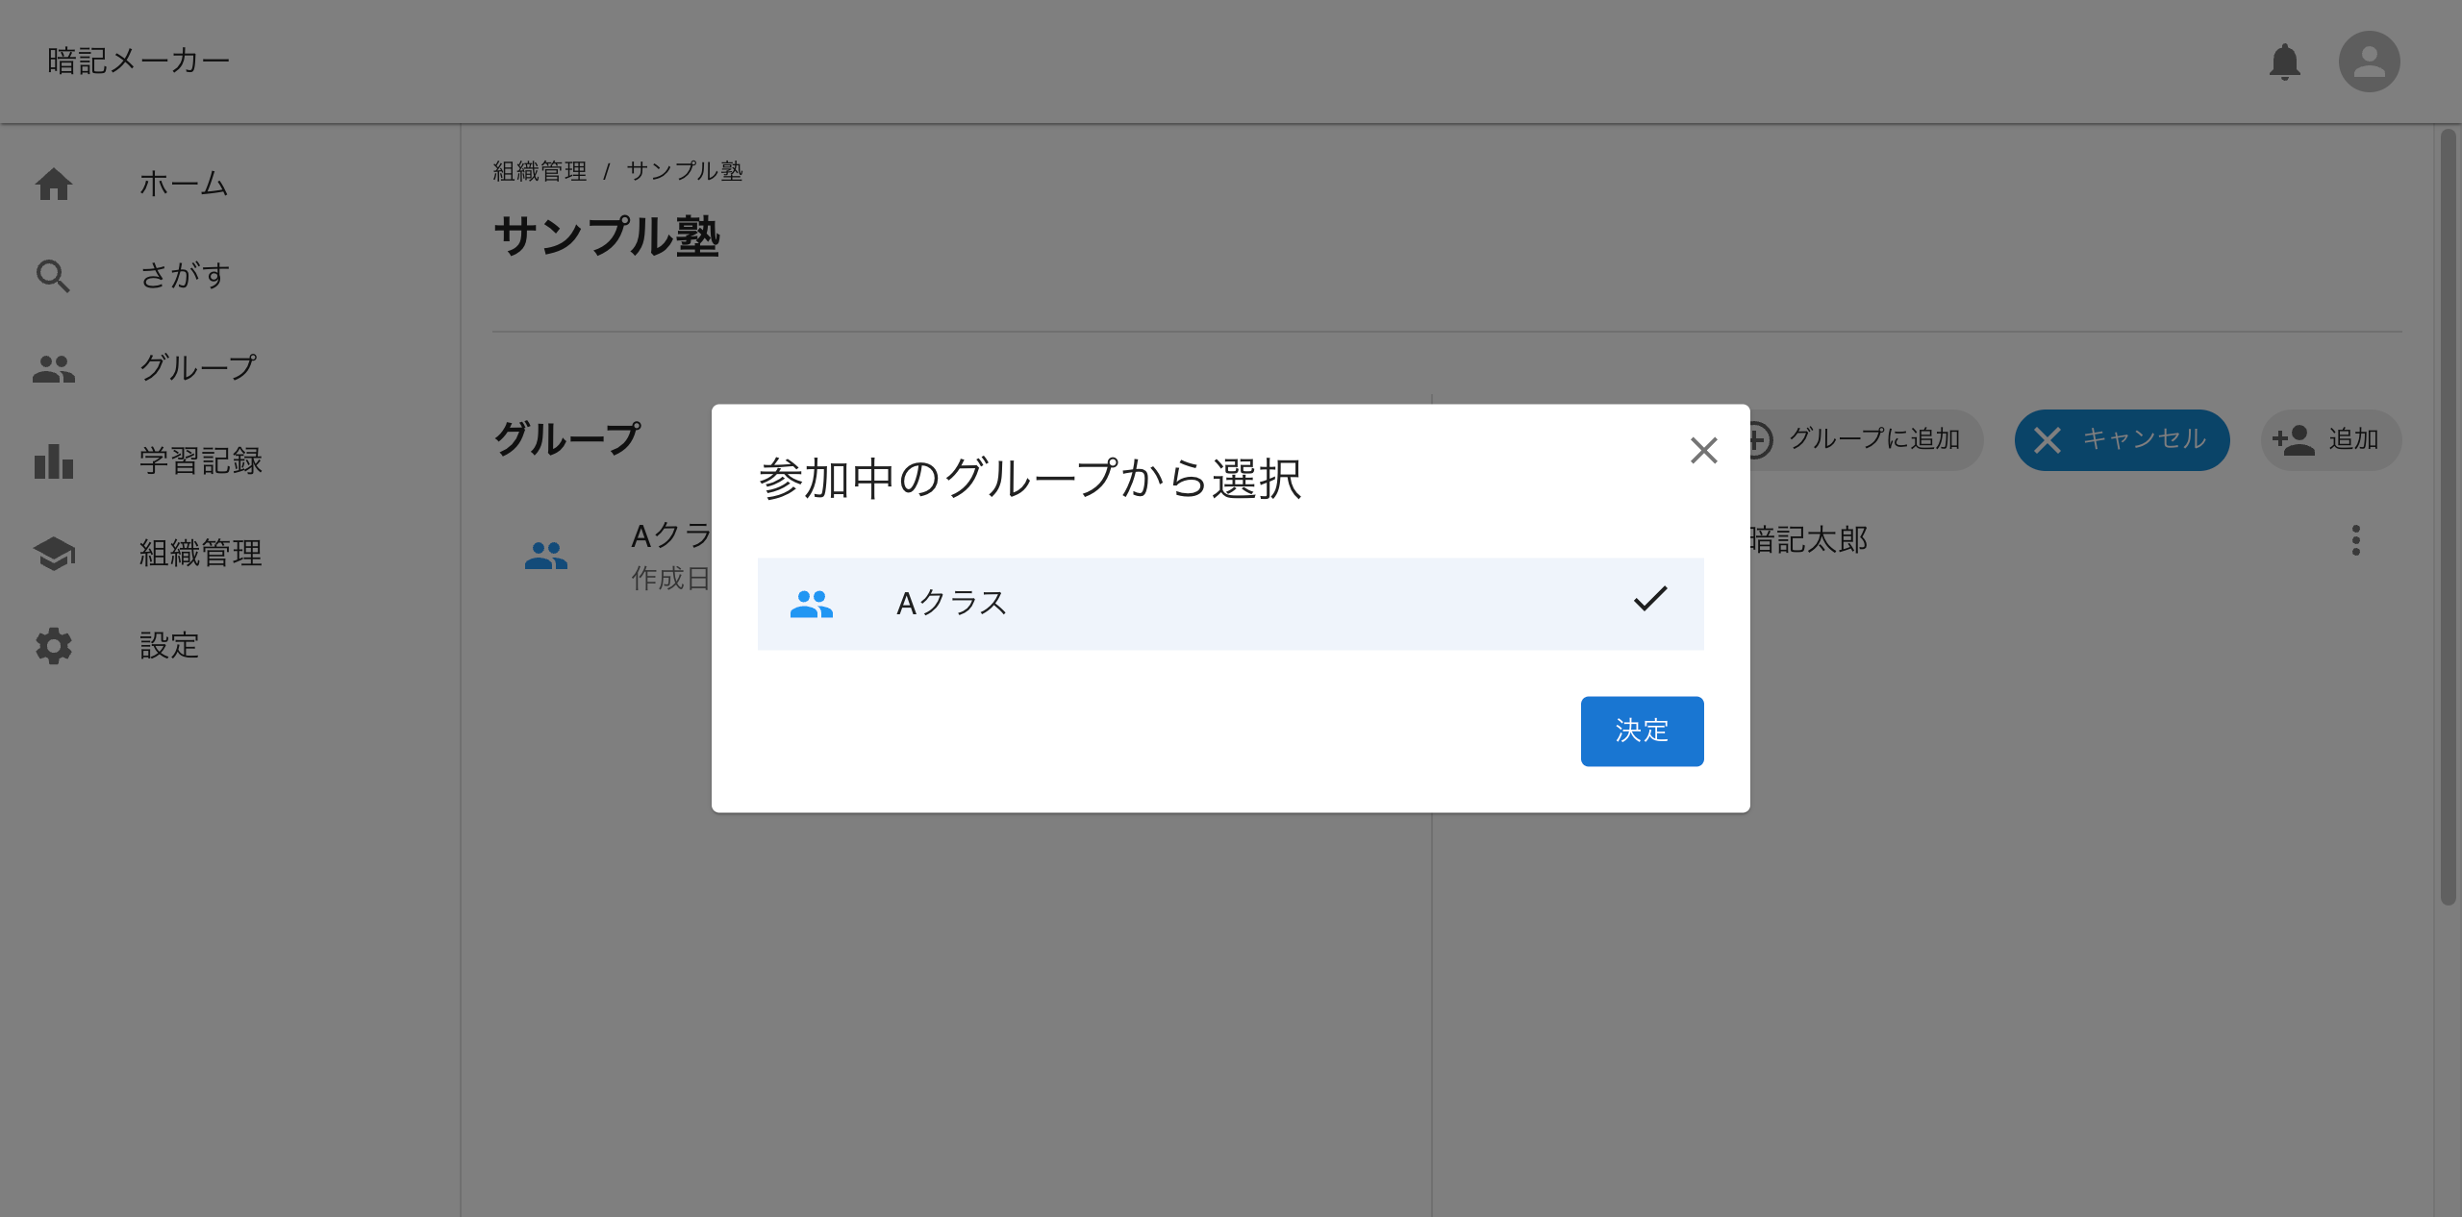Click 組織管理 breadcrumb link

(540, 171)
